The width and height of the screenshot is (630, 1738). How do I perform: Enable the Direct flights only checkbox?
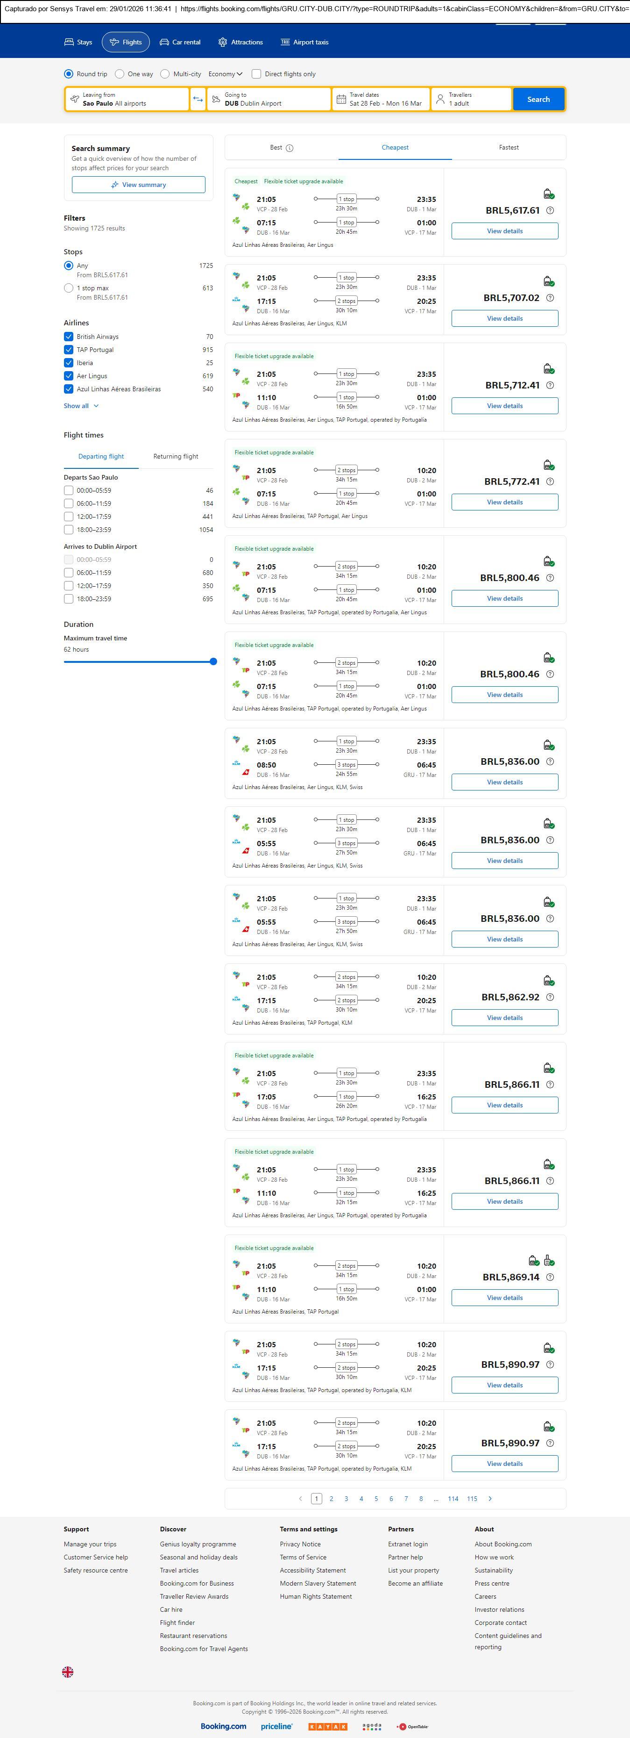(256, 74)
